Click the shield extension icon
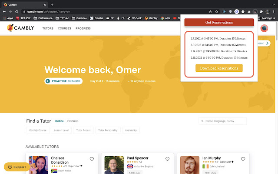278x174 pixels. 230,12
